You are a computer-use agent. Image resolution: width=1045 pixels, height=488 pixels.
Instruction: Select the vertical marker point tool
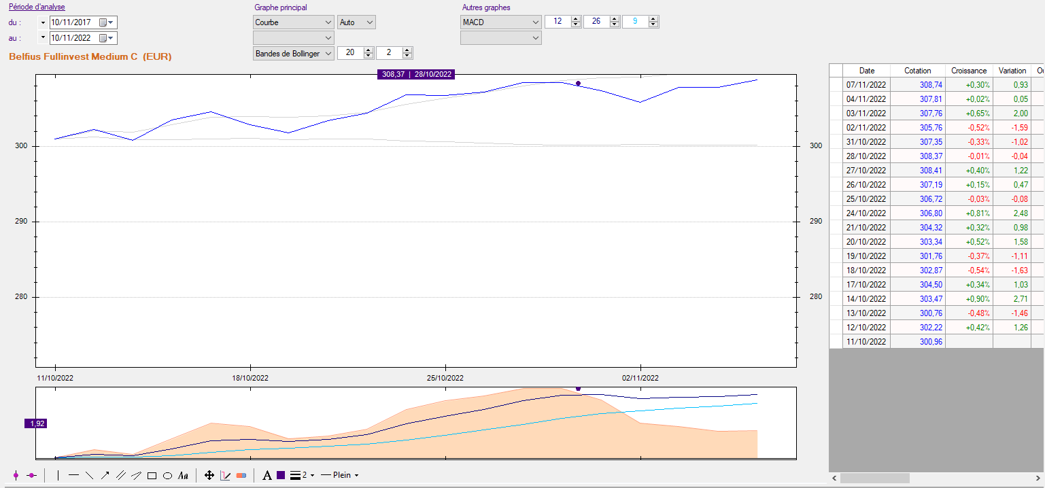pyautogui.click(x=16, y=475)
